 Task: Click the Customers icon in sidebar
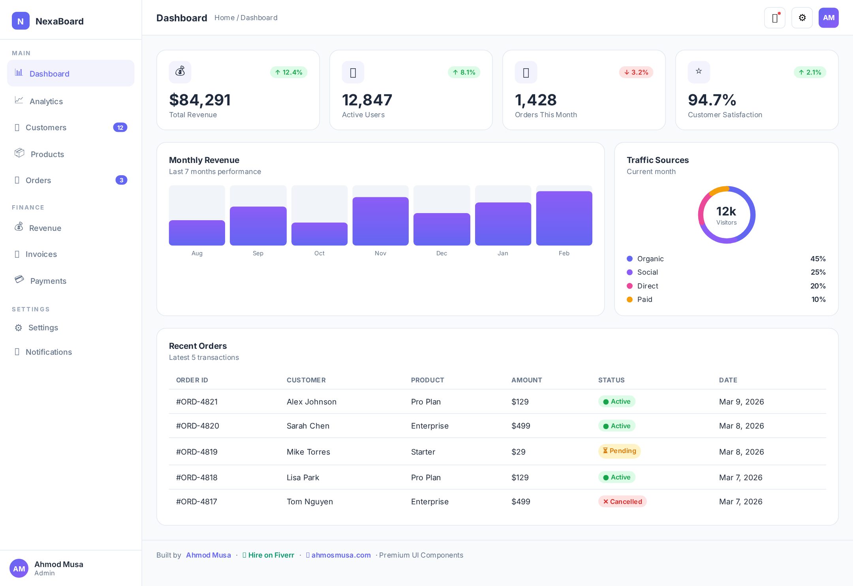(x=17, y=127)
